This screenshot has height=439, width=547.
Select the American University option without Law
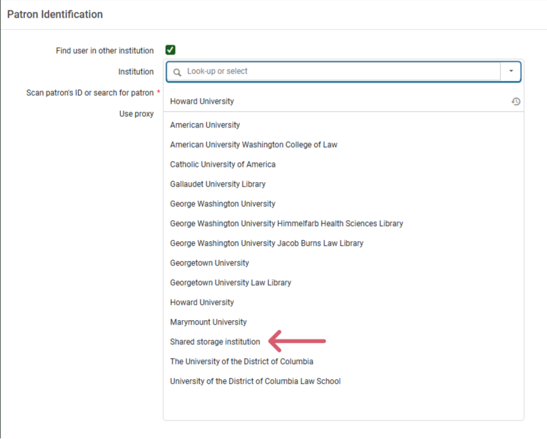205,125
